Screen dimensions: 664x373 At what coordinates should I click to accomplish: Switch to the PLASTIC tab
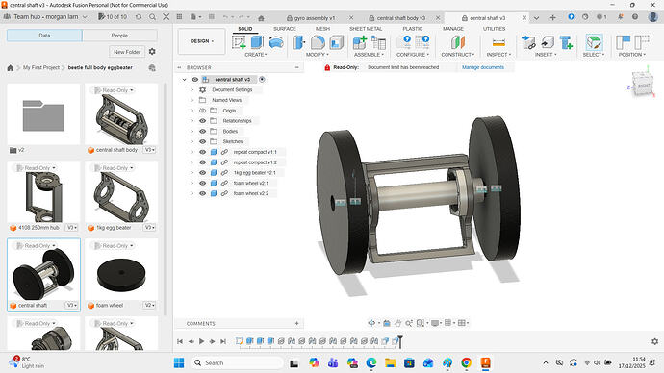point(413,29)
